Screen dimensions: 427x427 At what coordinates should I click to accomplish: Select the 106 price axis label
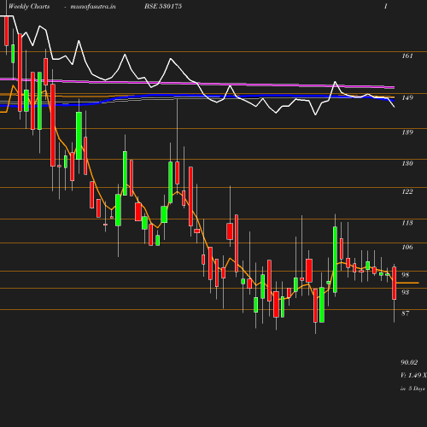pyautogui.click(x=407, y=247)
